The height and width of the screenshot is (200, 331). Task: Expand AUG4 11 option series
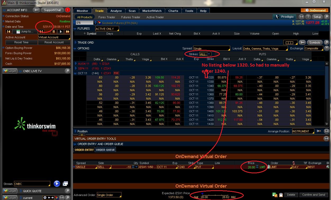point(76,64)
